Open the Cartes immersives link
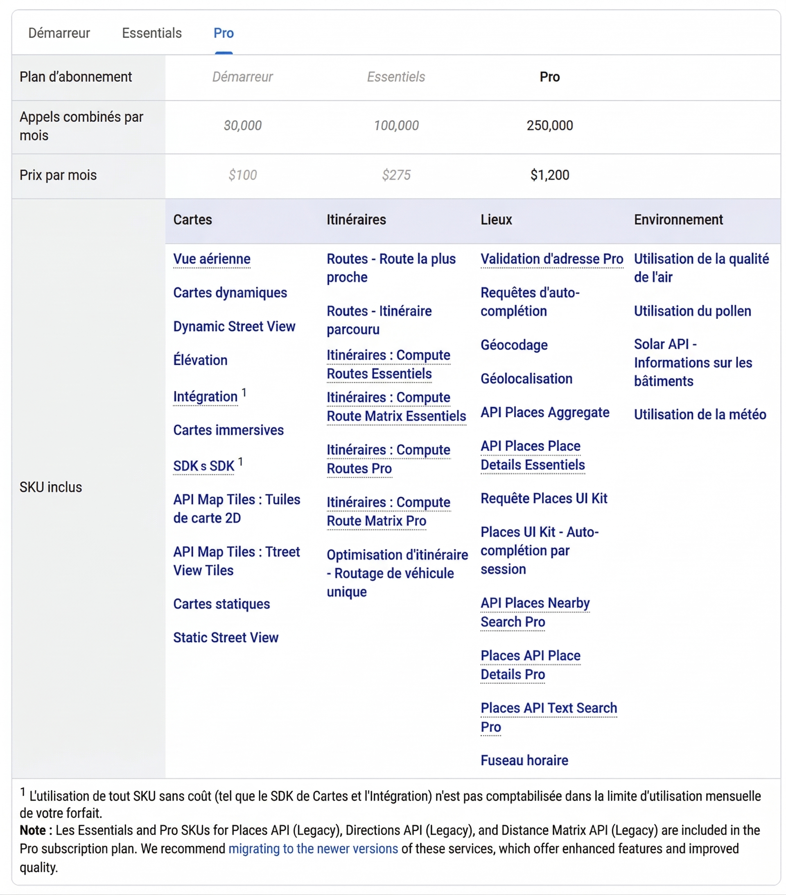The height and width of the screenshot is (895, 786). click(x=228, y=430)
